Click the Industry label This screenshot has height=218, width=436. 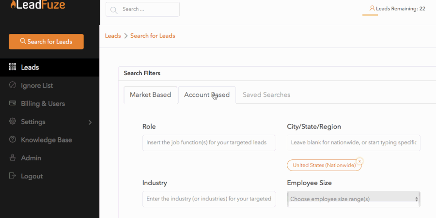coord(155,183)
